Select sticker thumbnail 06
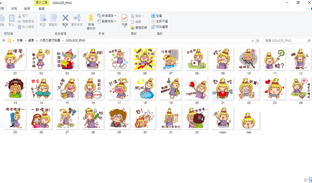Viewport: 312px width, 183px height. (x=145, y=59)
